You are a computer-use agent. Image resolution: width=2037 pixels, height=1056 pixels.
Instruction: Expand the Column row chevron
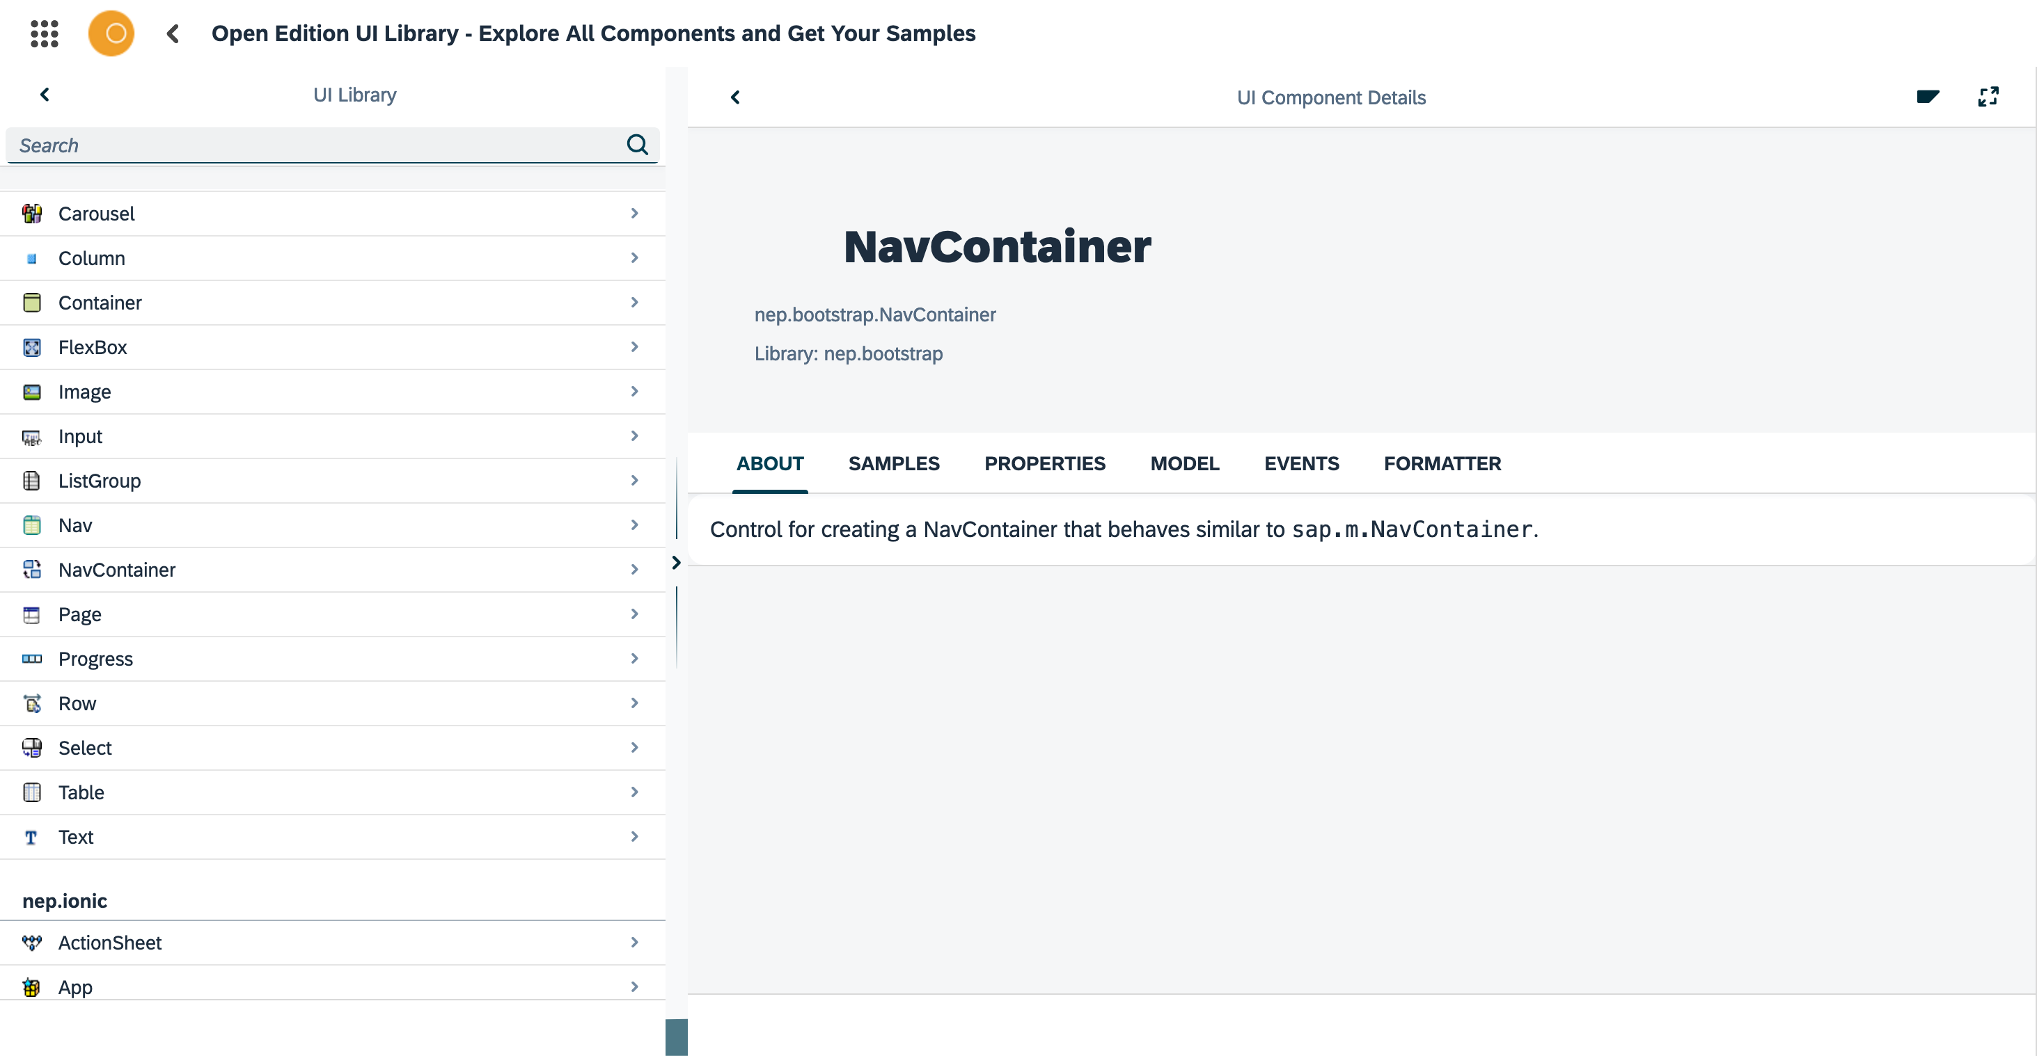pos(634,257)
